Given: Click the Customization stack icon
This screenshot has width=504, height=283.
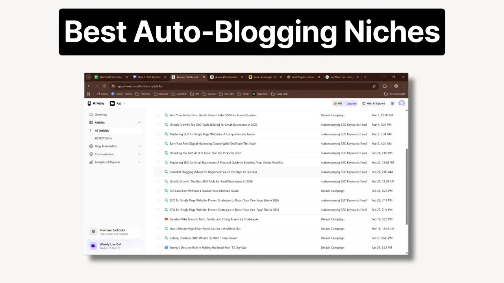Looking at the screenshot, I should tap(91, 154).
